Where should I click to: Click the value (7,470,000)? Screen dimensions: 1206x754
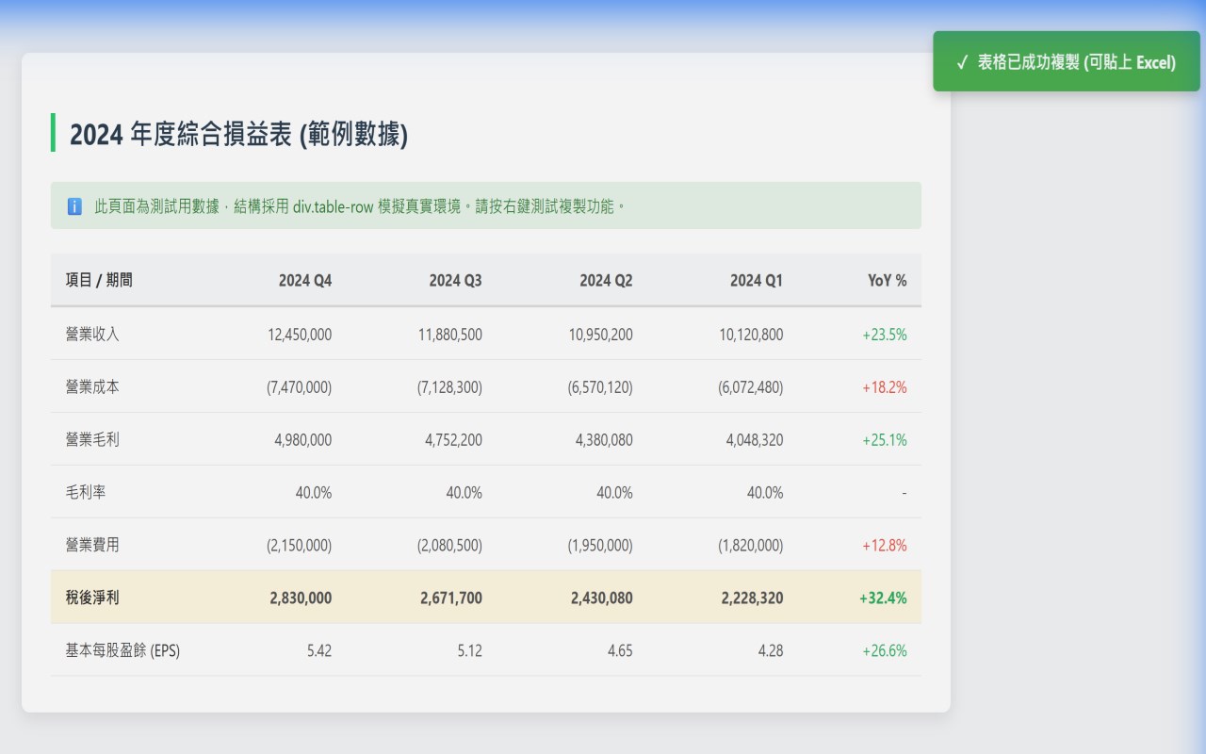point(300,386)
